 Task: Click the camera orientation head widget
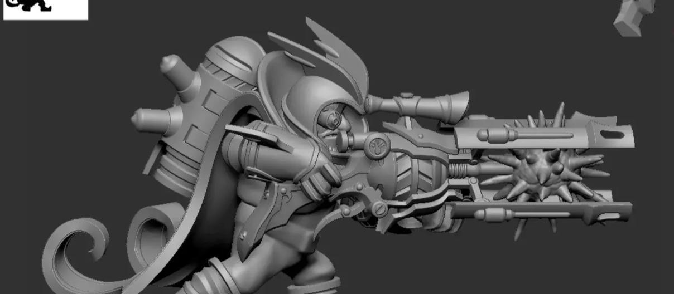coord(634,17)
